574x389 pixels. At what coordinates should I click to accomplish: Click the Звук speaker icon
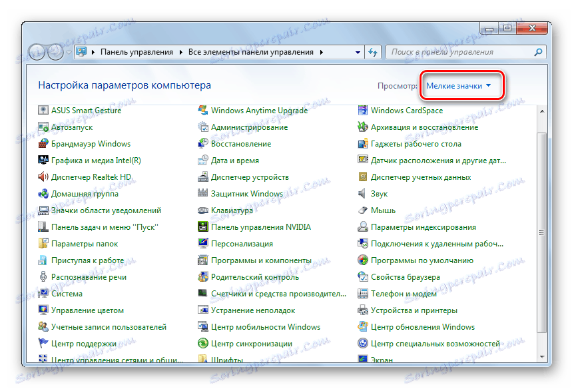point(362,194)
